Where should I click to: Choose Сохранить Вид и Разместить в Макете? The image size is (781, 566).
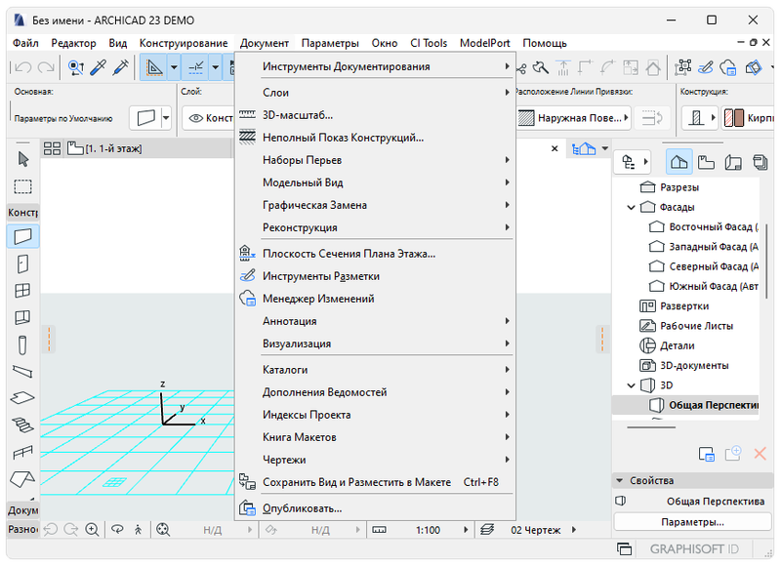(x=375, y=482)
